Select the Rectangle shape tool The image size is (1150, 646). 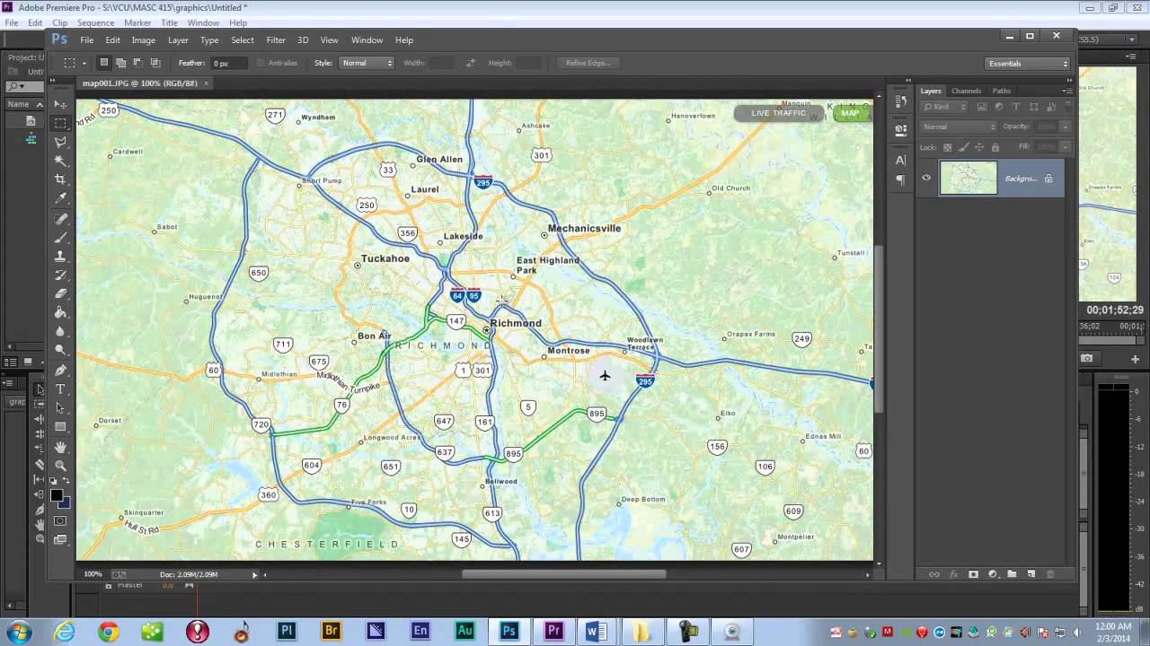pyautogui.click(x=60, y=426)
